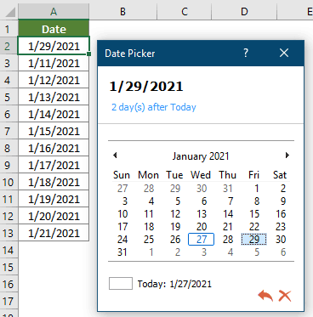Select cell A2 containing 1/29/2021
Viewport: 313px width, 317px height.
54,46
